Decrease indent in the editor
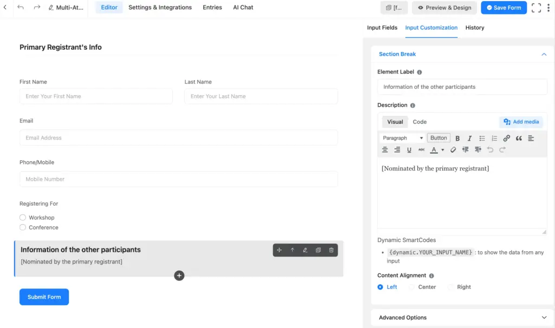Viewport: 555px width, 328px height. pos(465,150)
